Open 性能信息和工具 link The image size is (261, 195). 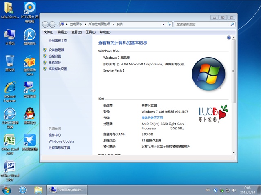click(x=59, y=147)
